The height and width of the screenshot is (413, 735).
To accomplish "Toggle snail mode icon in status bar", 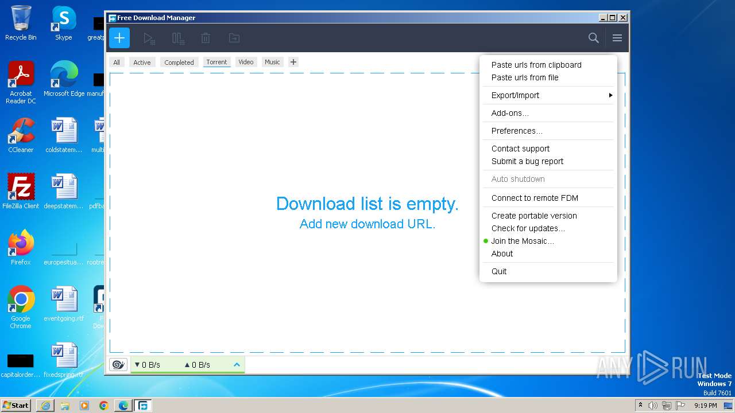I will click(118, 364).
